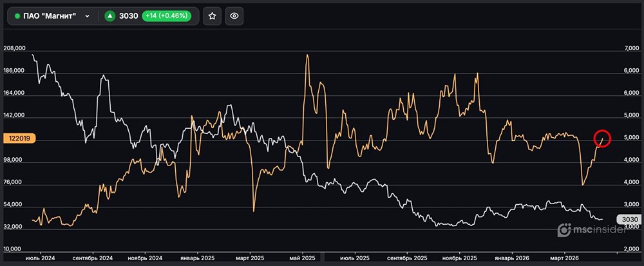This screenshot has width=644, height=266.
Task: Click январь 2026 on time axis
Action: [512, 258]
